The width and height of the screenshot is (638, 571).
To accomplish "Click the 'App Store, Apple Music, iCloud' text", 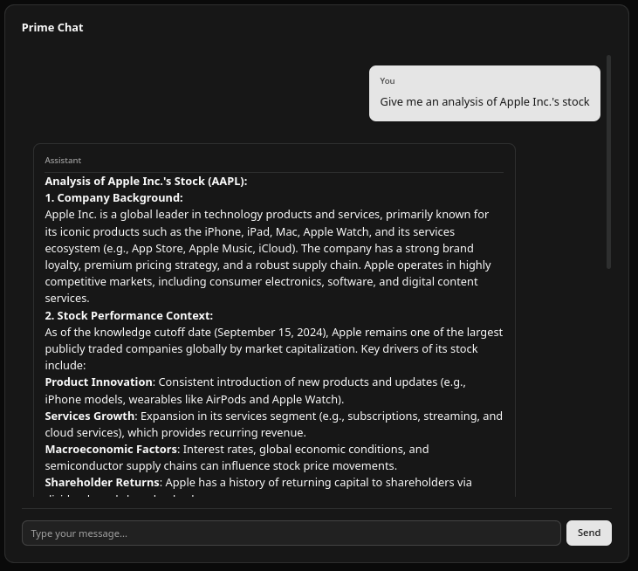I will 211,248.
